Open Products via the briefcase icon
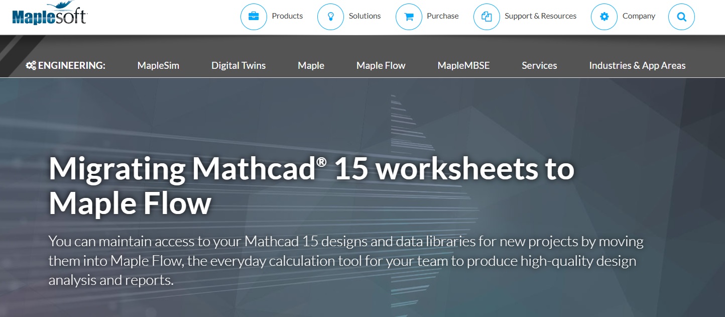 [x=254, y=16]
